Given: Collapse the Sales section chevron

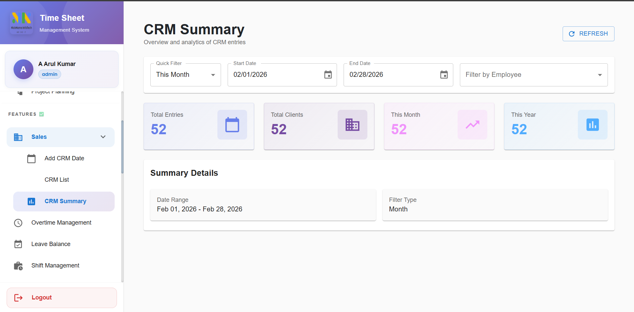Looking at the screenshot, I should click(x=103, y=137).
